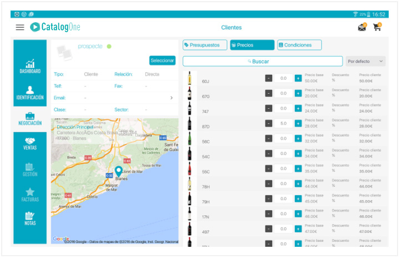402x259 pixels.
Task: Click the CatalogOne logo
Action: (x=55, y=27)
